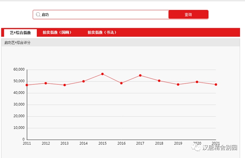Click the red 查询 search button
The image size is (245, 158).
click(x=188, y=15)
